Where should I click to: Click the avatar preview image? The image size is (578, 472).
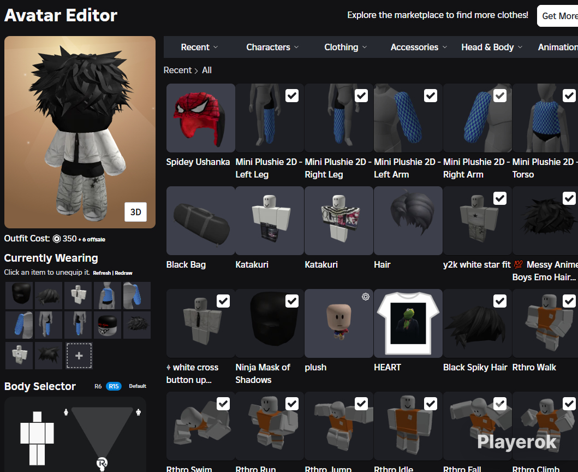pyautogui.click(x=80, y=132)
